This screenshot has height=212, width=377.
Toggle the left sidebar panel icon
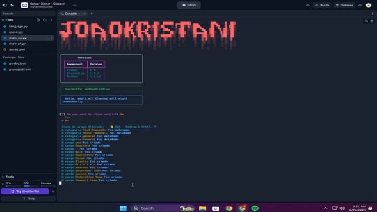[5, 5]
